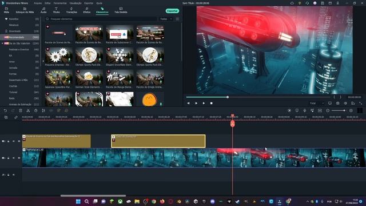The image size is (366, 206).
Task: Click the marker shield icon
Action: (x=297, y=110)
